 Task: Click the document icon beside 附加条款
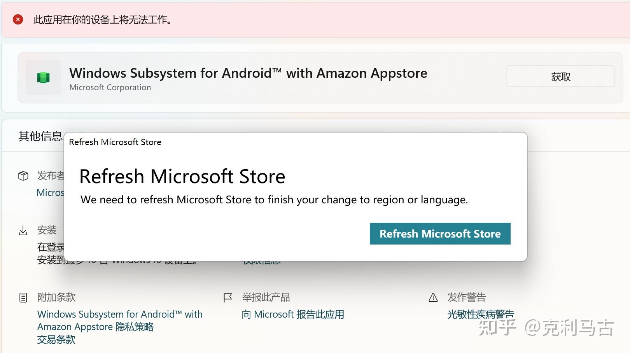click(23, 298)
